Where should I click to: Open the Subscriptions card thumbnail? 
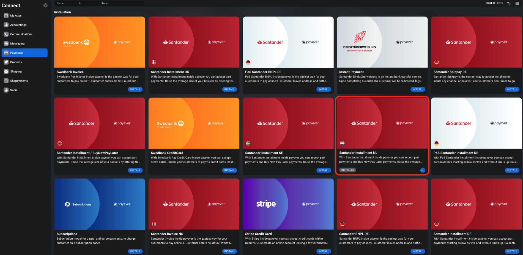(x=100, y=204)
